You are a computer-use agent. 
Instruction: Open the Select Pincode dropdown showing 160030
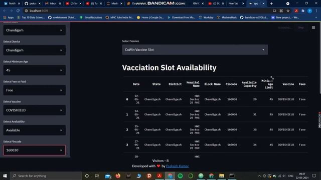pos(35,150)
